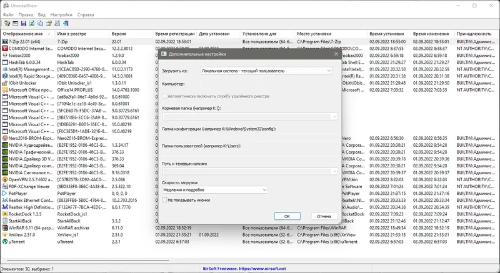Click the UninstallView title bar app icon
The height and width of the screenshot is (273, 500).
click(x=6, y=6)
